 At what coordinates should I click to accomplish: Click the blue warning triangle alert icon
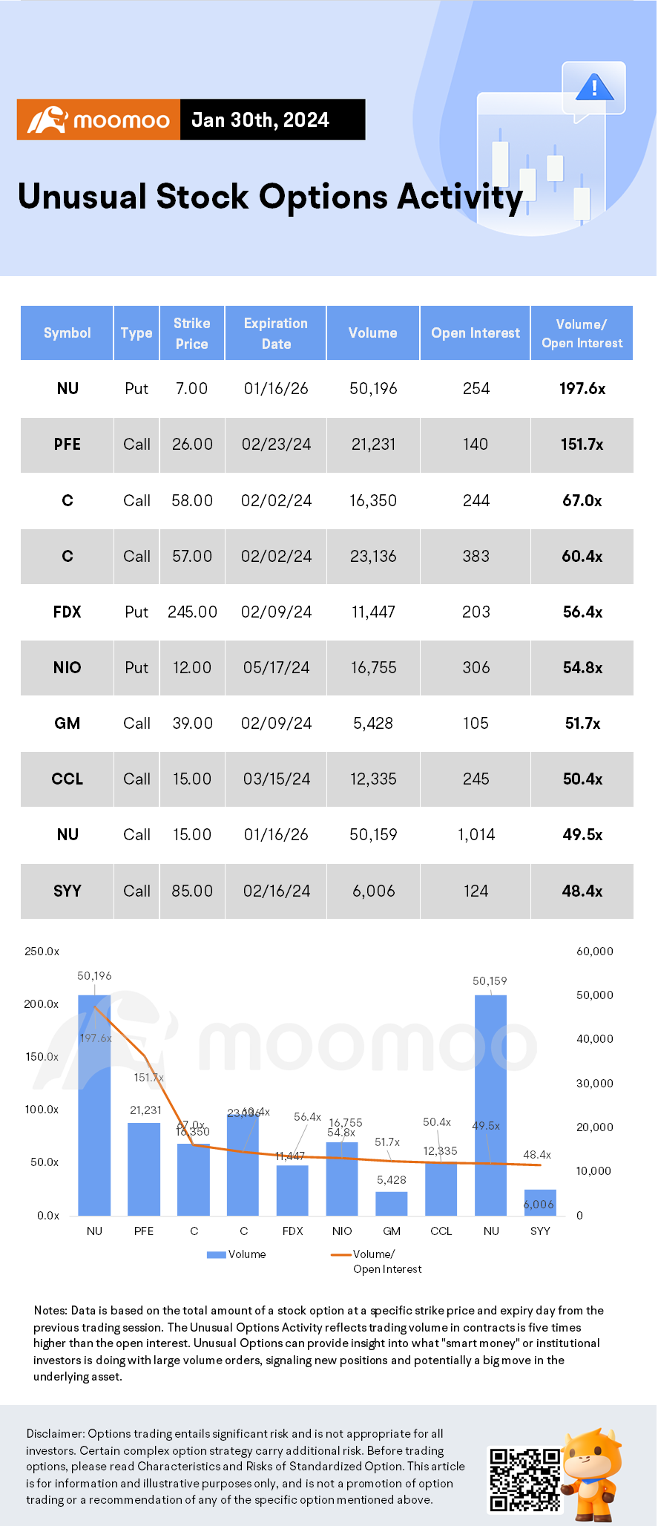point(593,88)
